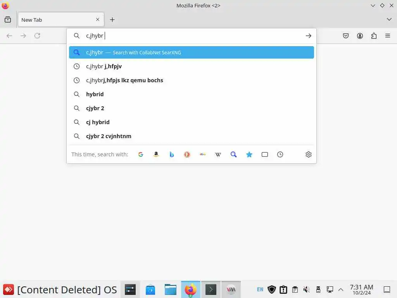Open the Discover software store taskbar icon
This screenshot has width=397, height=298.
(150, 289)
